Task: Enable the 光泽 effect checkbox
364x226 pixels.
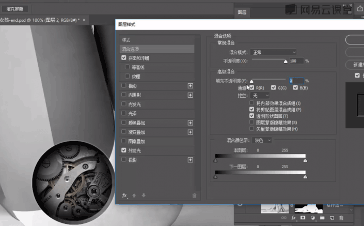Action: [x=124, y=113]
